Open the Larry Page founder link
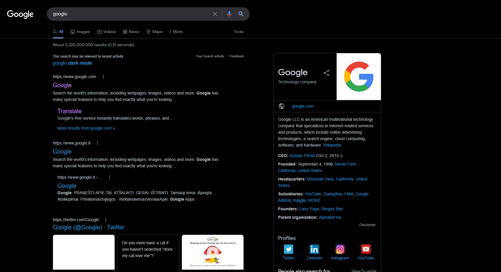 click(309, 209)
